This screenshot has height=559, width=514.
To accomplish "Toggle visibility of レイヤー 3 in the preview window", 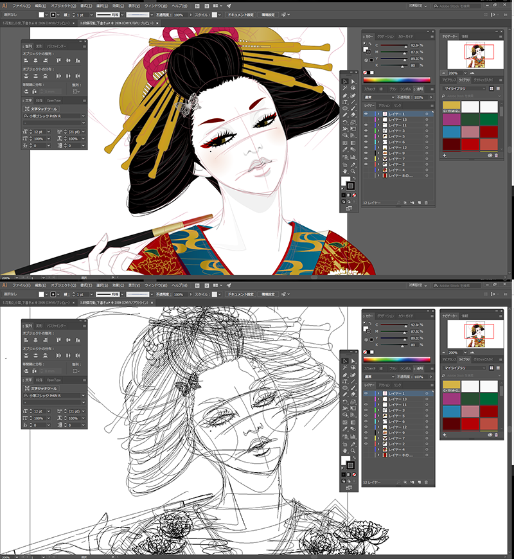I will [366, 131].
